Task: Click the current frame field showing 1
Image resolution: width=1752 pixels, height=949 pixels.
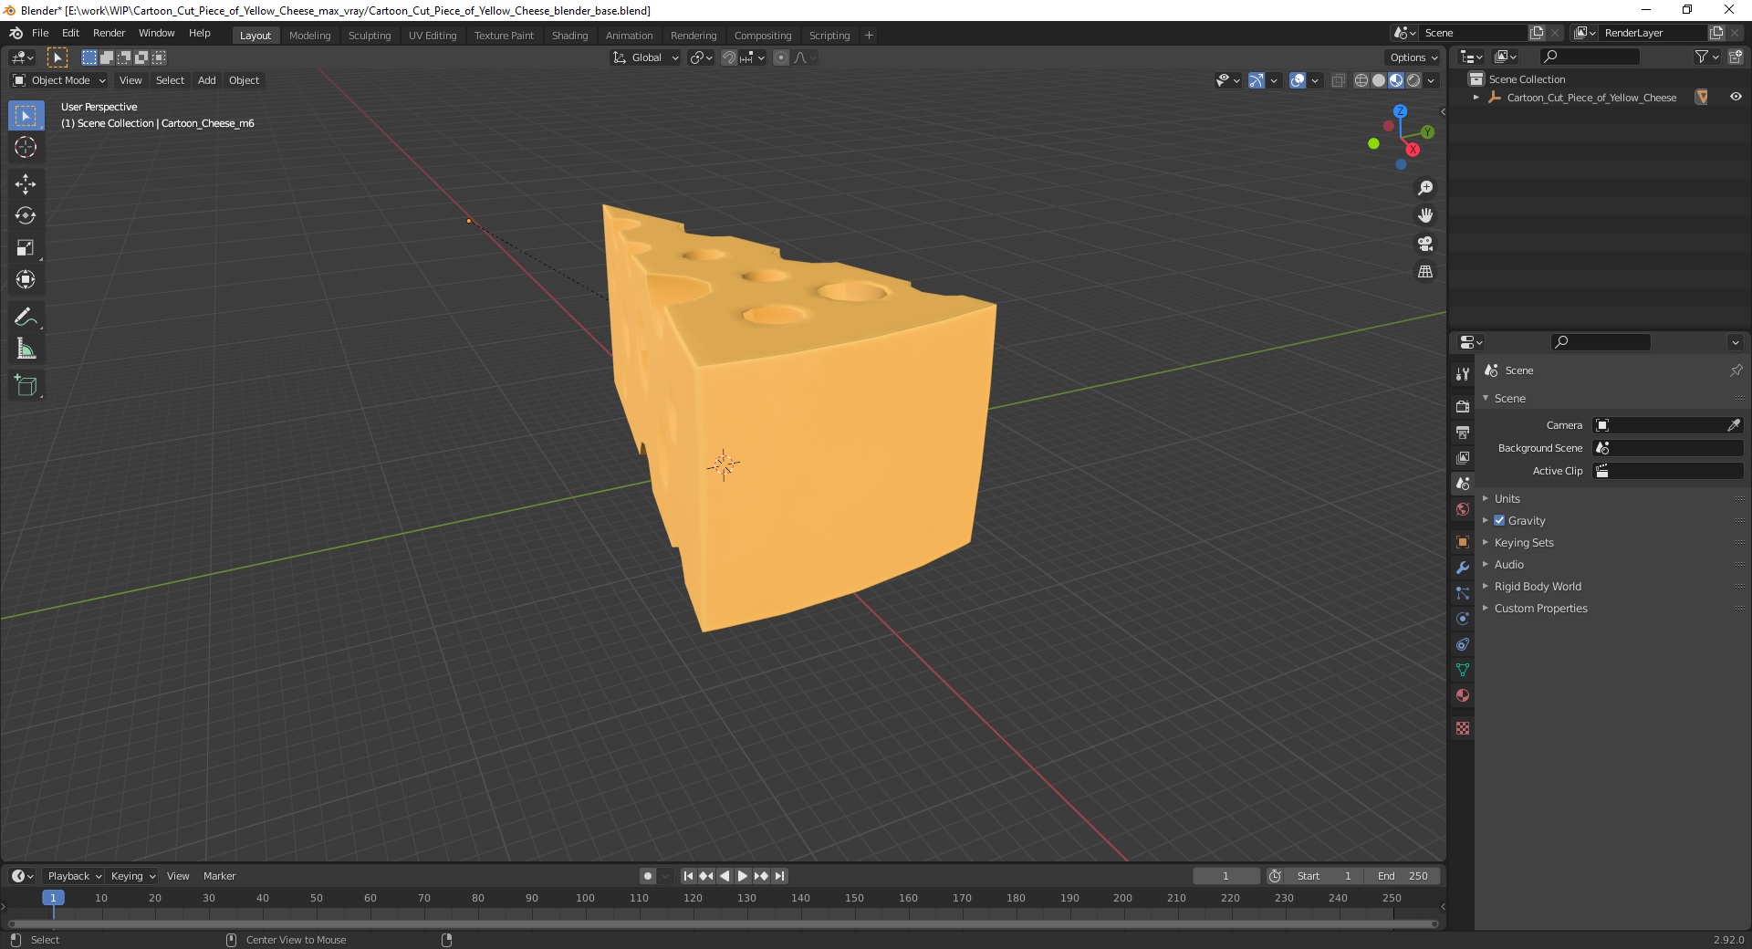Action: pyautogui.click(x=1225, y=876)
